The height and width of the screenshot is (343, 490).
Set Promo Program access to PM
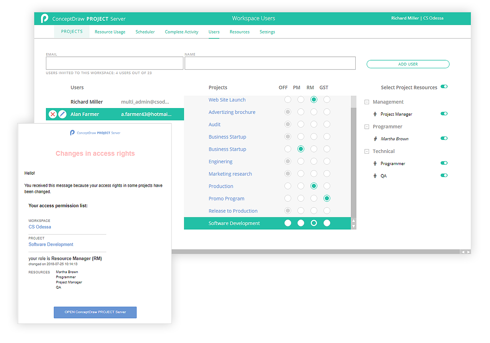301,199
